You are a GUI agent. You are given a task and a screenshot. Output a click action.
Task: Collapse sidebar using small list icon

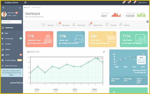[3, 8]
